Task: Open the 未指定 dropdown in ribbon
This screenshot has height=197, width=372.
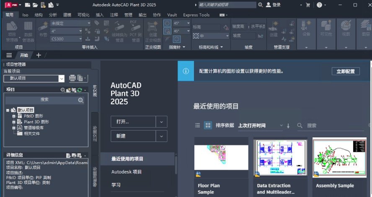Action: point(70,23)
